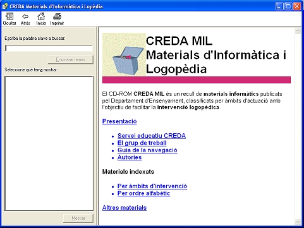Viewport: 304px width, 228px height.
Task: Click the Materials indexats heading text
Action: (x=128, y=172)
